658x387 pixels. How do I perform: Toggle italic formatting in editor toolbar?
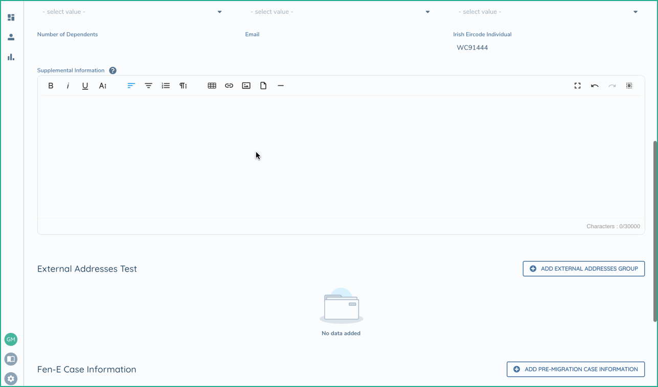[68, 86]
